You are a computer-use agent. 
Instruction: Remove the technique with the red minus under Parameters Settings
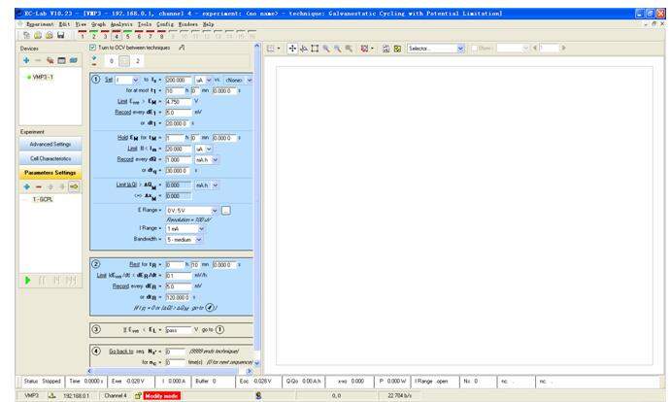coord(39,186)
